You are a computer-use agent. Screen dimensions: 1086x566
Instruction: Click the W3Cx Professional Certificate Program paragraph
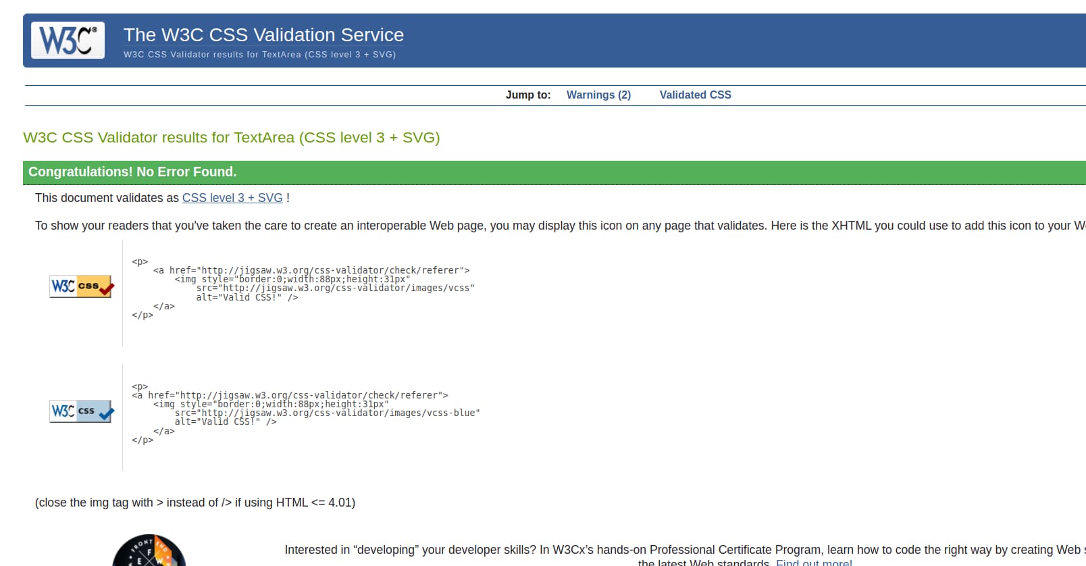(x=685, y=555)
